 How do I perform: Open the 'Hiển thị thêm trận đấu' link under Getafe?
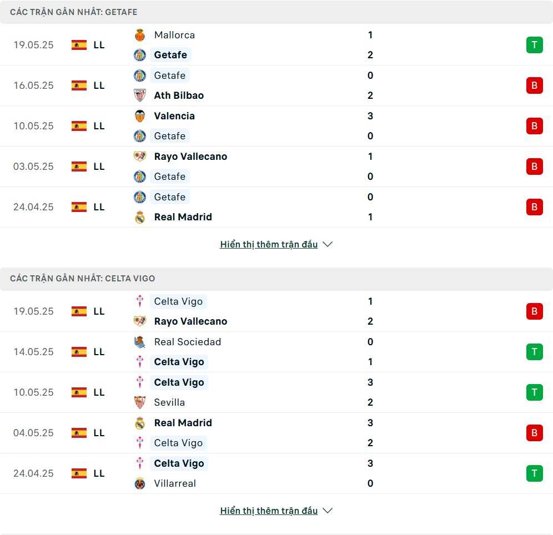(269, 244)
